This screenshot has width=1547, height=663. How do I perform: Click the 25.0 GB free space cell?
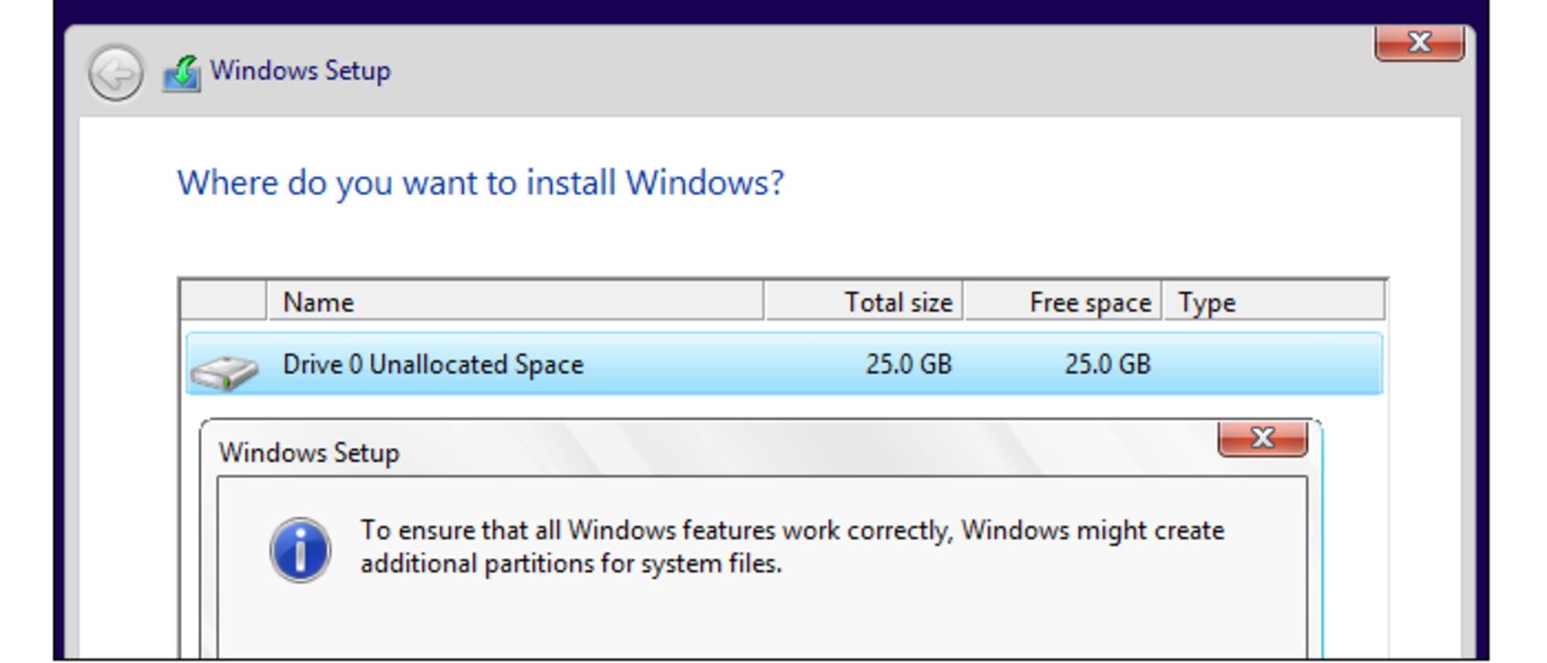(1107, 364)
